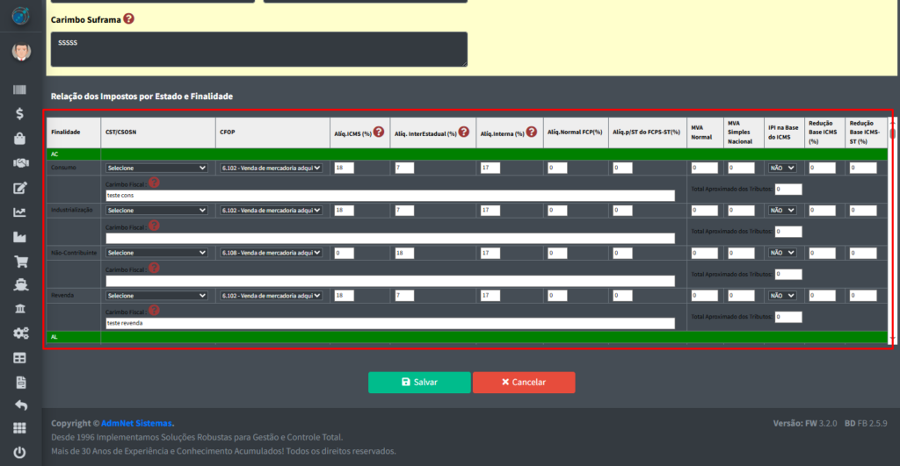Screen dimensions: 900x466
Task: Open the shopping cart sidebar icon
Action: point(19,261)
